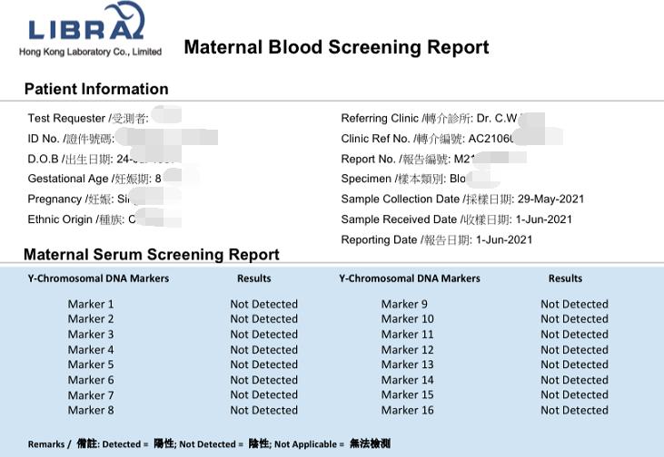The image size is (664, 457).
Task: Select the Marker 1 label
Action: [91, 304]
